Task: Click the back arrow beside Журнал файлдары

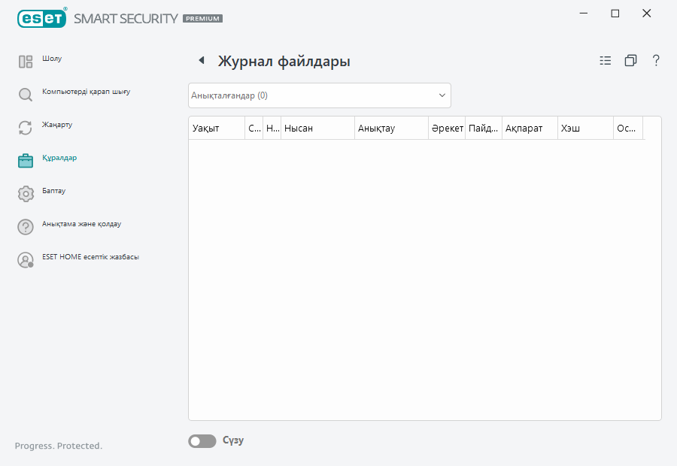Action: pyautogui.click(x=200, y=60)
